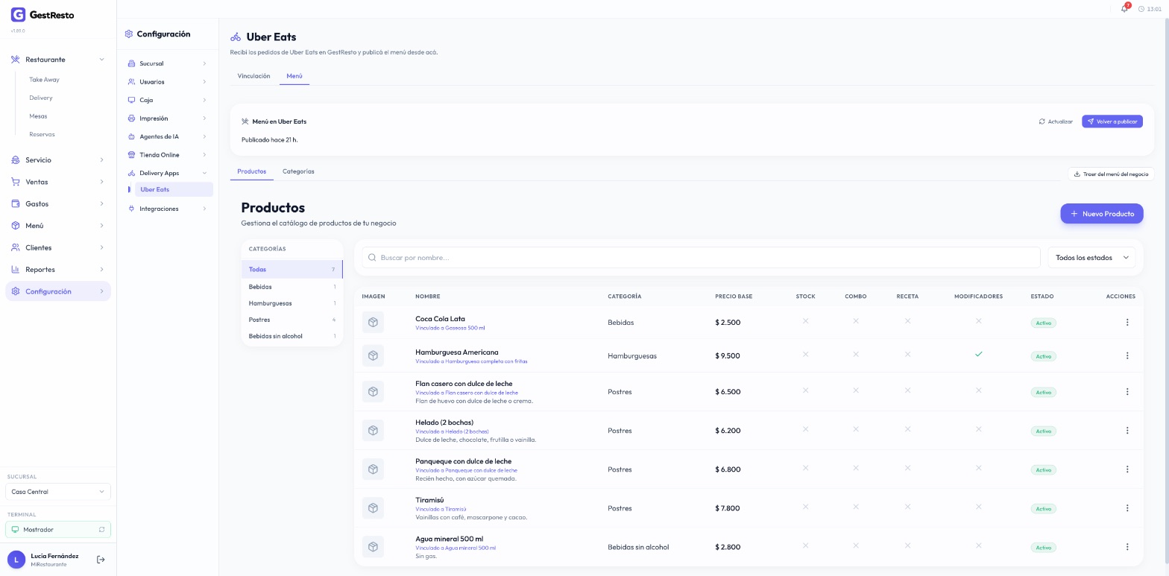Select the Menú tab
Viewport: 1169px width, 576px height.
[294, 76]
